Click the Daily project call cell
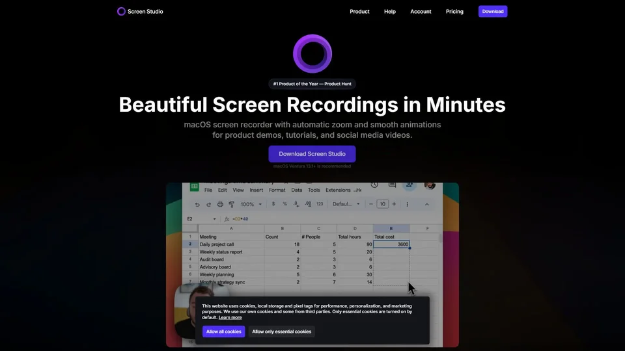 pos(231,244)
